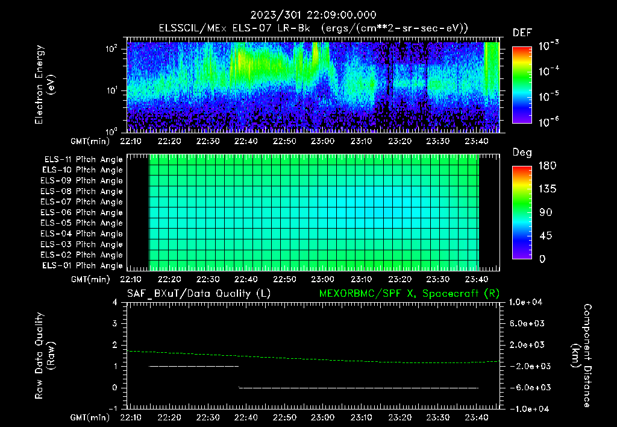The width and height of the screenshot is (617, 427).
Task: Click the green MEXORBMC/SPF X, Spacecraft (R) legend
Action: pos(409,294)
